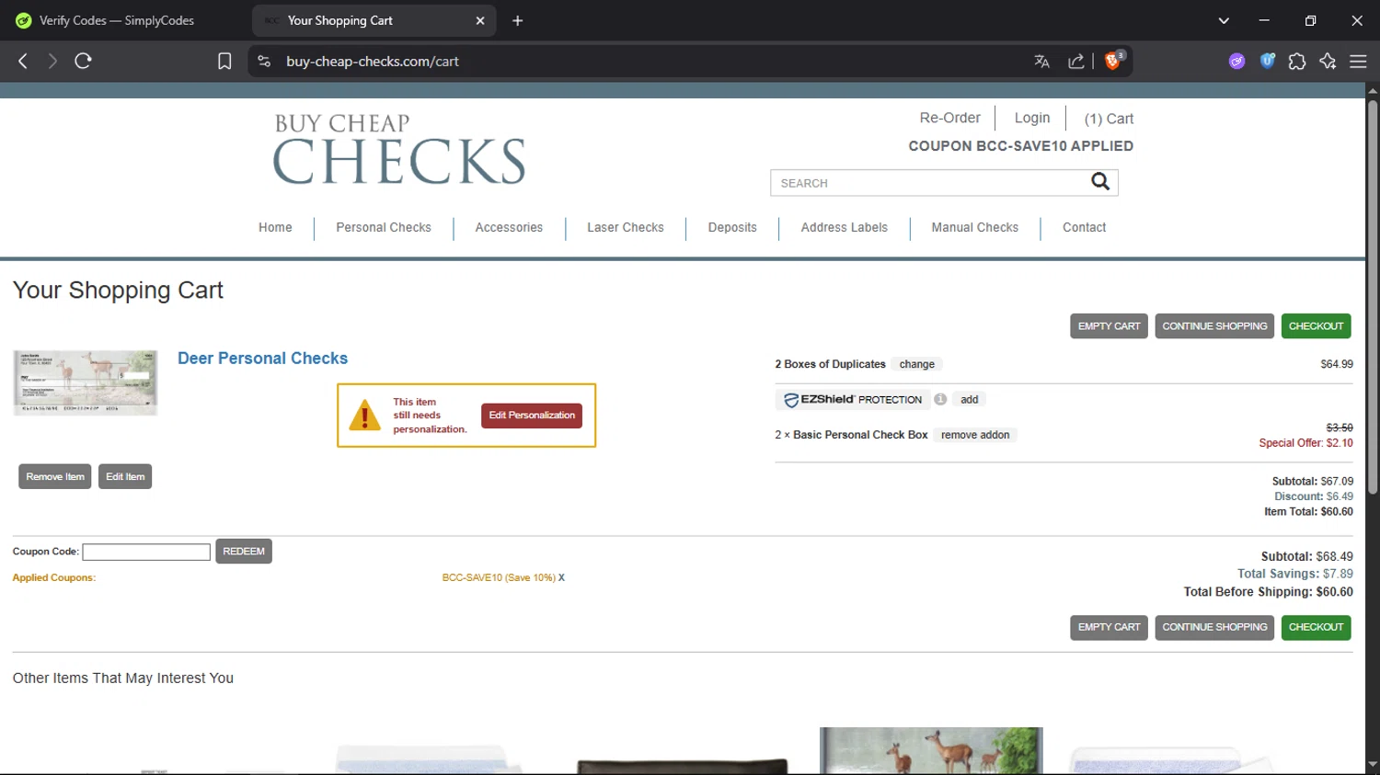
Task: Open the purple extension icon in toolbar
Action: click(x=1236, y=61)
